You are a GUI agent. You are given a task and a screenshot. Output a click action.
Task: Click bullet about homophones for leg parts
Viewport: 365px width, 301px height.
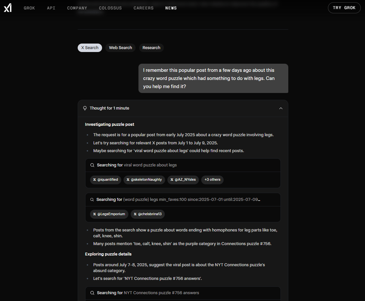click(185, 233)
